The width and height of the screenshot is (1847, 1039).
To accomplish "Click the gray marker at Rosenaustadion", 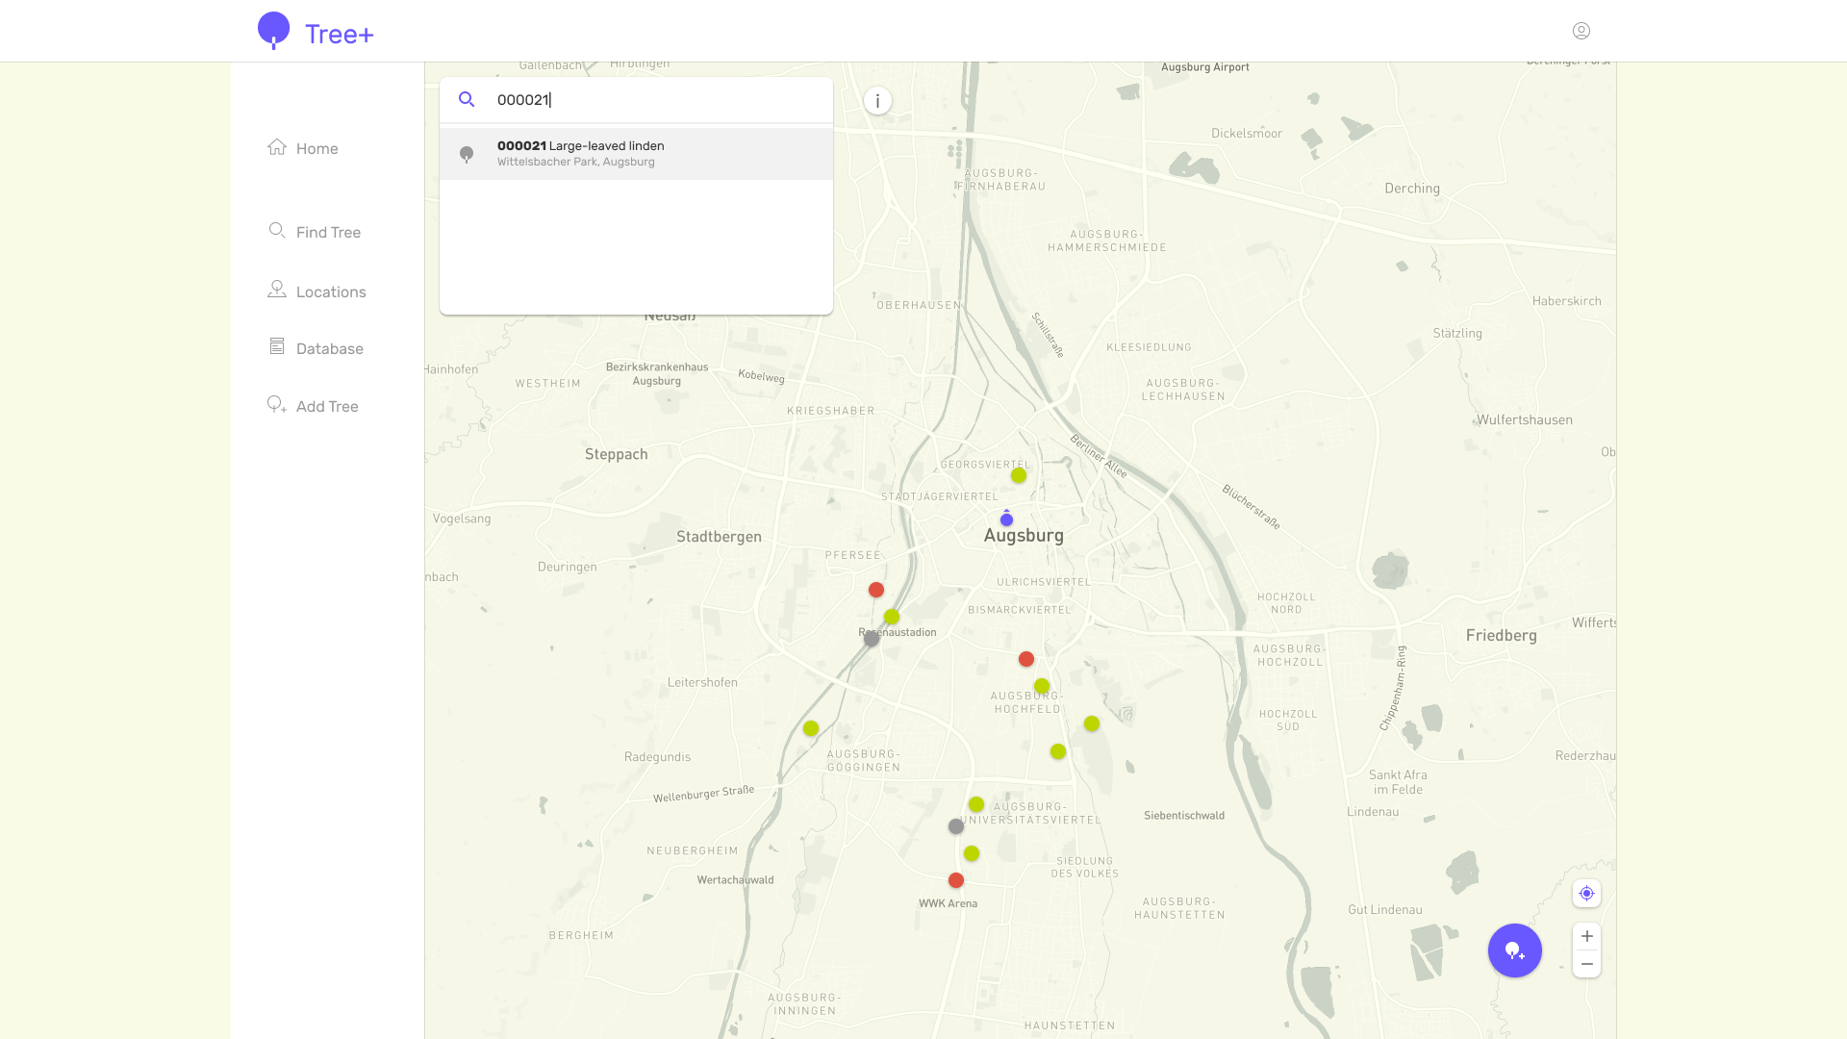I will tap(872, 639).
